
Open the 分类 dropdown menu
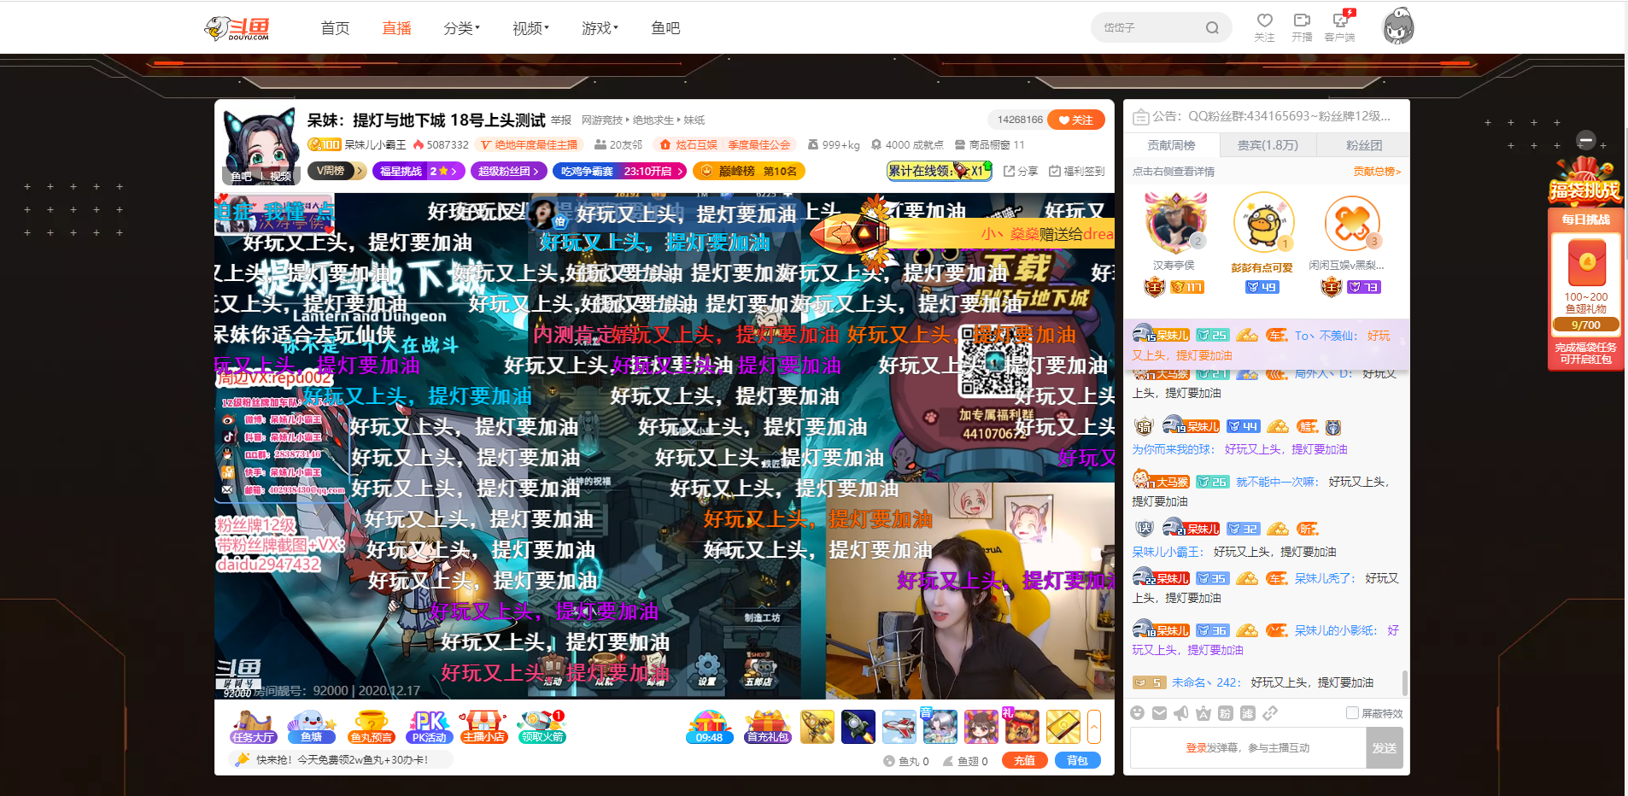point(461,28)
